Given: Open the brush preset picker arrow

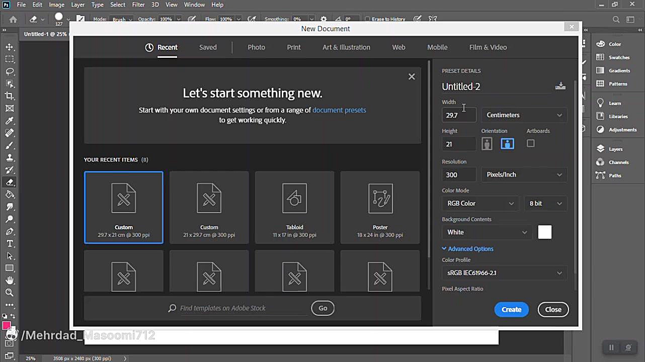Looking at the screenshot, I should click(x=68, y=19).
